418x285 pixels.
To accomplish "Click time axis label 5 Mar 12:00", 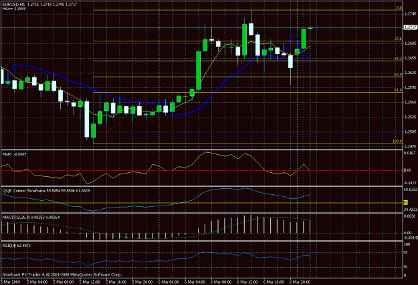I will coord(90,282).
